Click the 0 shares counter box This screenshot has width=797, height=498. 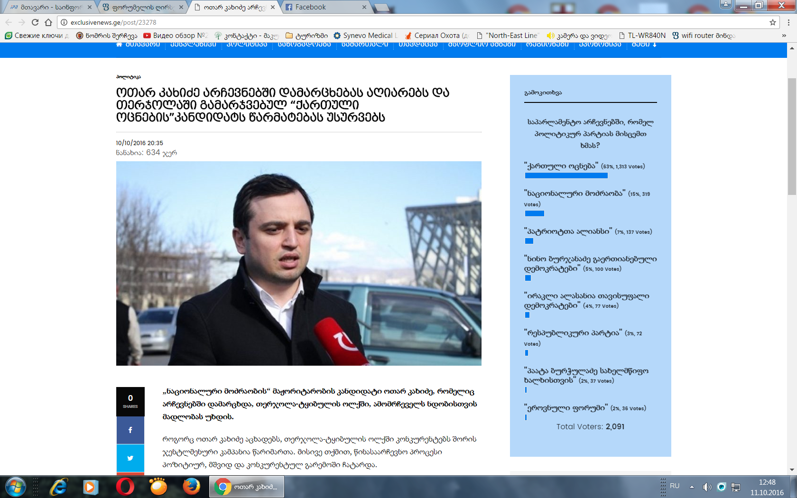point(130,401)
